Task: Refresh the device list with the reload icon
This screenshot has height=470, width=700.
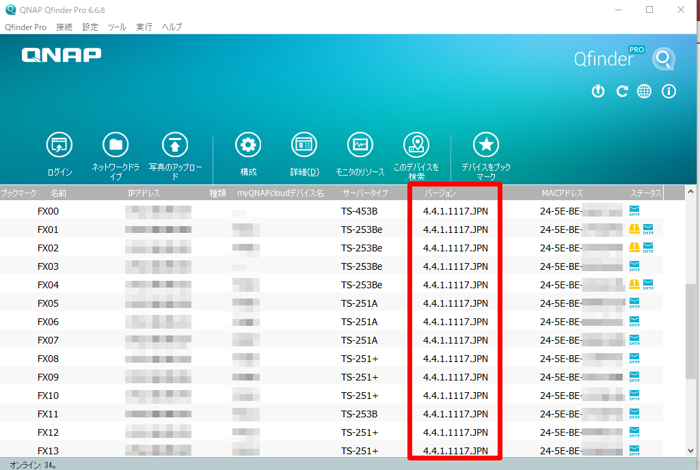Action: coord(622,92)
